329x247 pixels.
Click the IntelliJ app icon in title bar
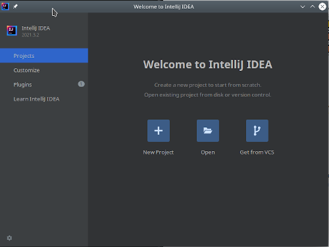click(5, 7)
